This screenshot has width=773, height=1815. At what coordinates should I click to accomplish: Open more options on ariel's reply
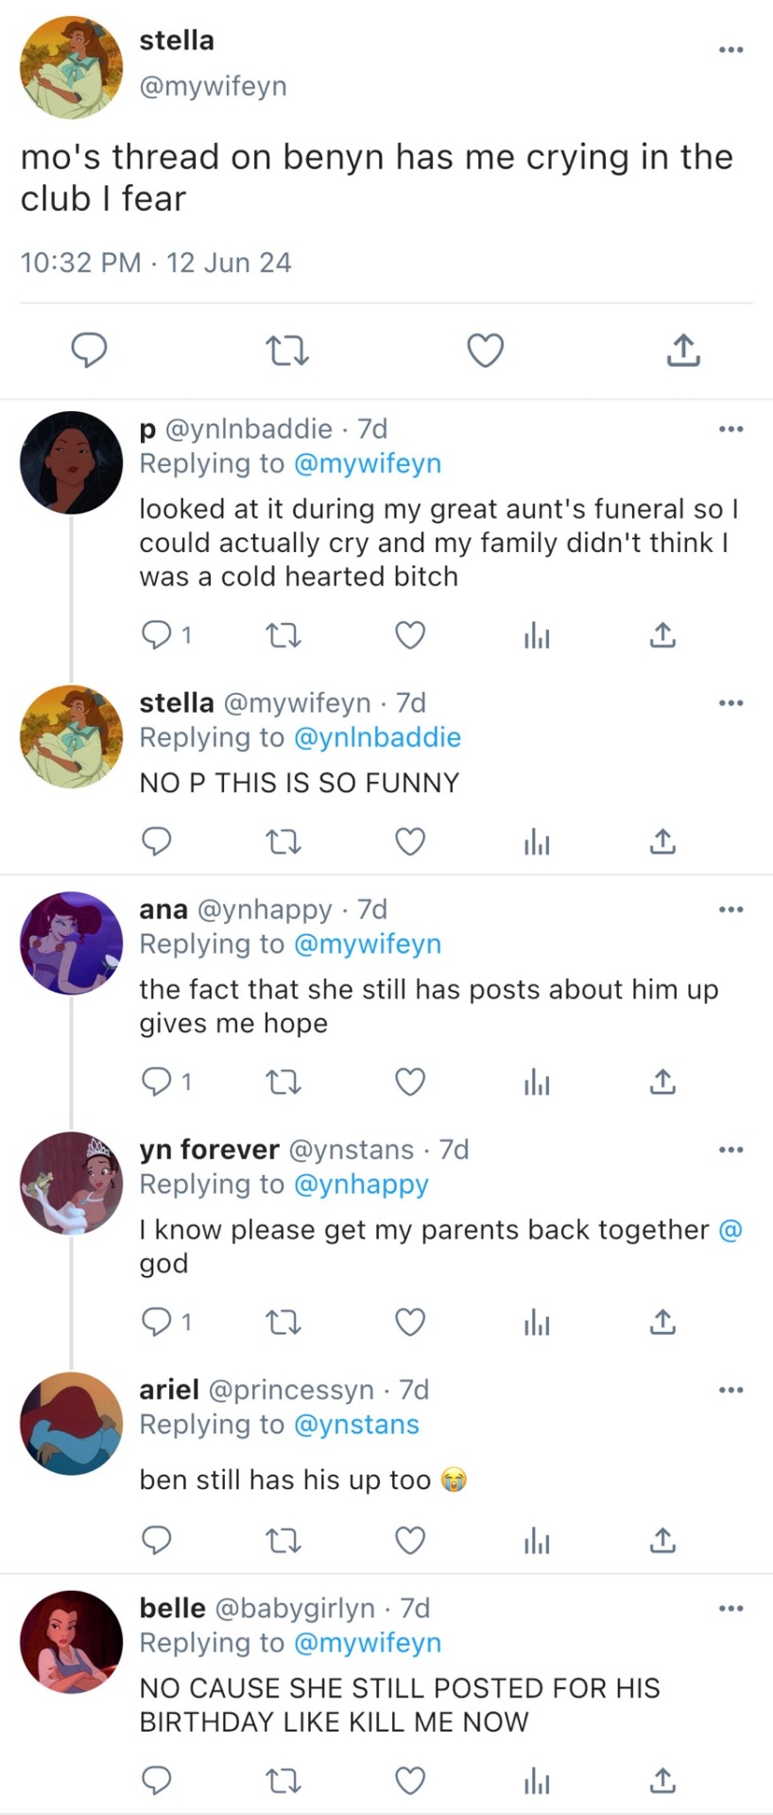[x=730, y=1390]
